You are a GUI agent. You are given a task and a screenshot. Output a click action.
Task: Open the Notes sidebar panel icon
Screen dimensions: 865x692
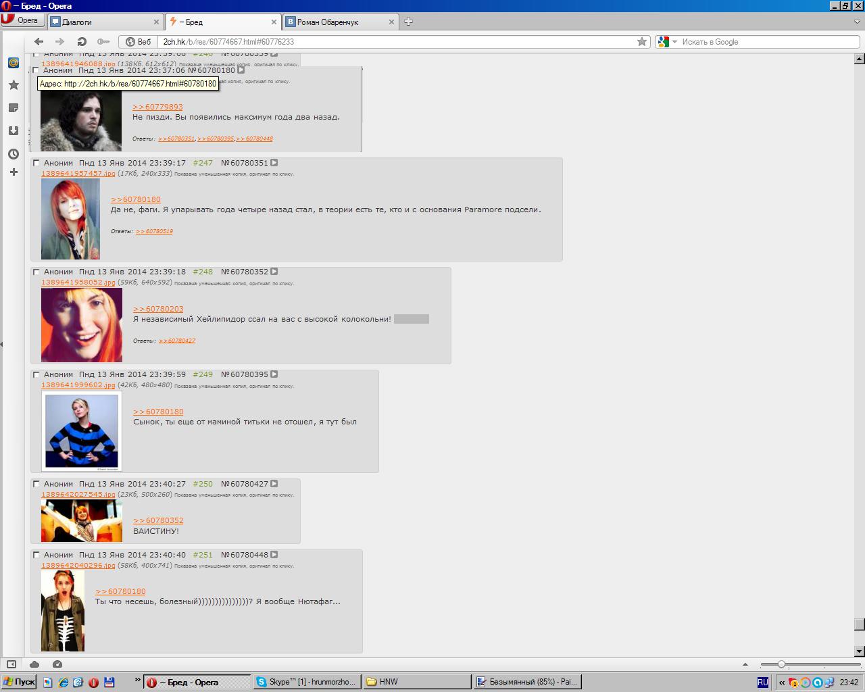click(x=13, y=107)
